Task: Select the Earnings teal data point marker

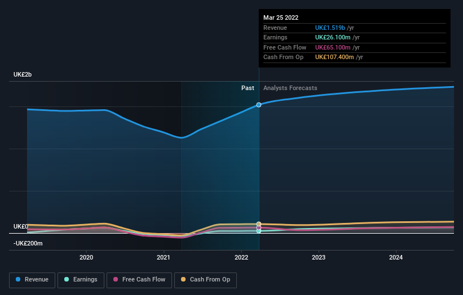Action: (x=259, y=231)
